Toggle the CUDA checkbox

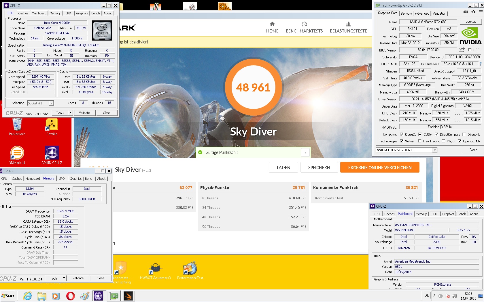pyautogui.click(x=420, y=134)
